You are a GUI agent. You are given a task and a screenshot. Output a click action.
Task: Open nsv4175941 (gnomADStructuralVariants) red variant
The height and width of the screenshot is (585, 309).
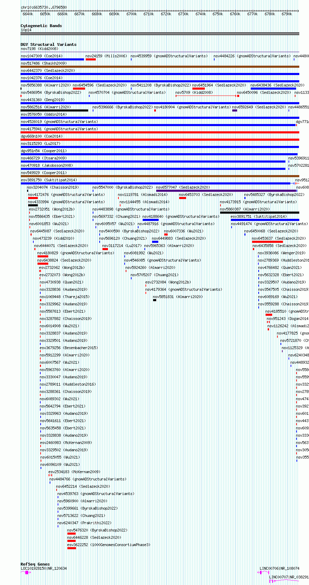(160, 132)
